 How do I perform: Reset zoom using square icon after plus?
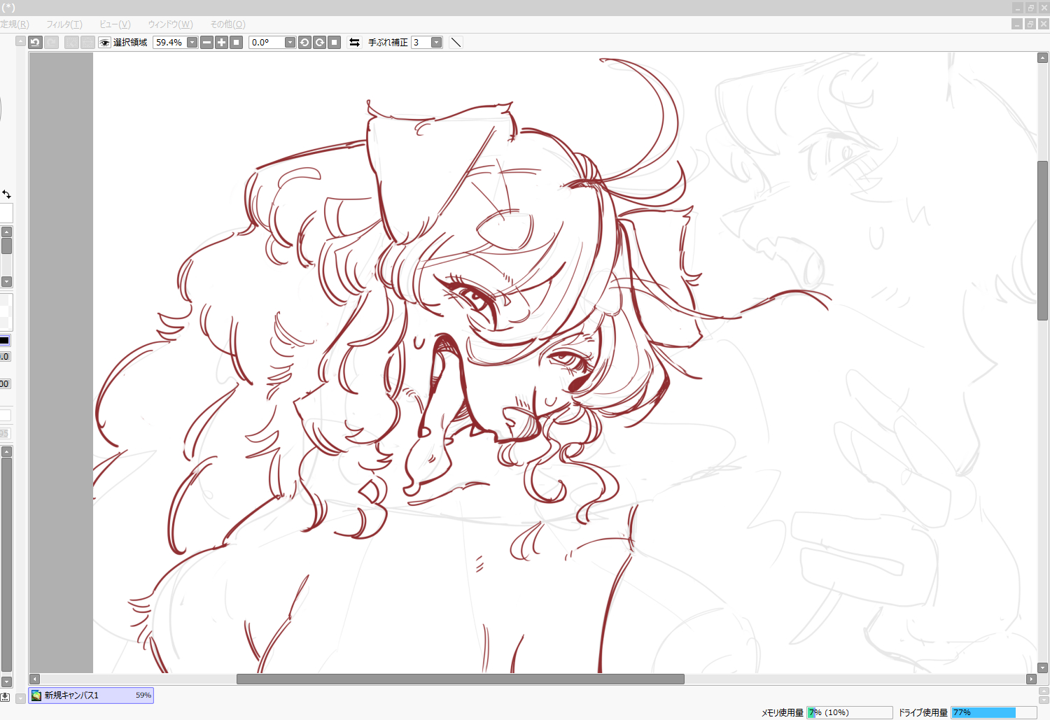[x=237, y=43]
